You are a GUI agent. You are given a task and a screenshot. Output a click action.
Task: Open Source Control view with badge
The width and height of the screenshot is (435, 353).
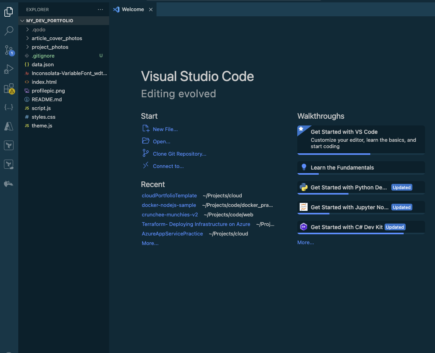point(9,50)
